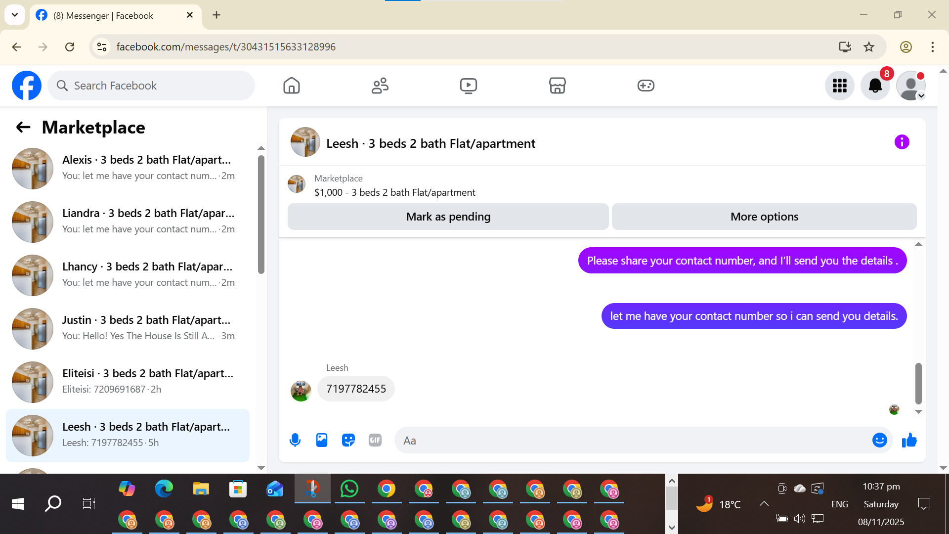The width and height of the screenshot is (949, 534).
Task: Show hidden system tray icons
Action: point(764,504)
